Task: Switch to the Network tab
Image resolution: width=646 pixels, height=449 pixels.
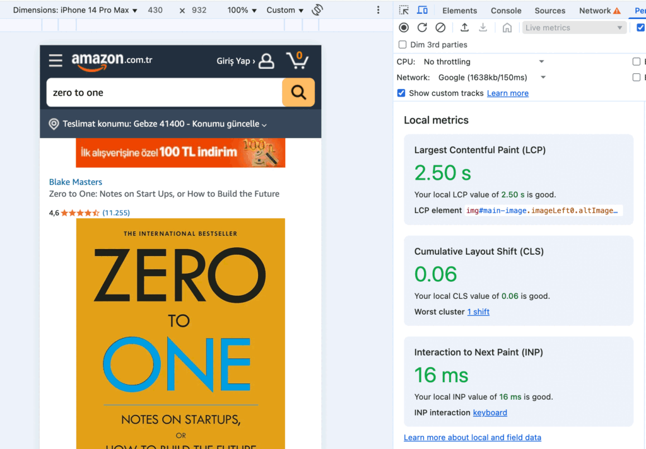Action: (x=595, y=11)
